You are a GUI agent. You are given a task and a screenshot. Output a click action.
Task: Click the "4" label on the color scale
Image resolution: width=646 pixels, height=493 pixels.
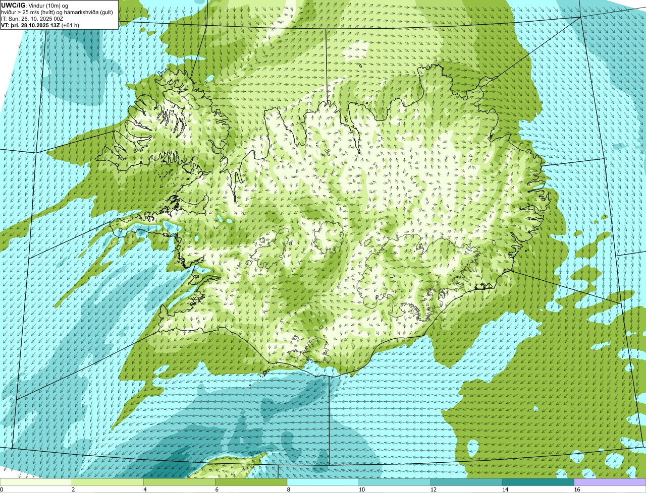(x=145, y=489)
